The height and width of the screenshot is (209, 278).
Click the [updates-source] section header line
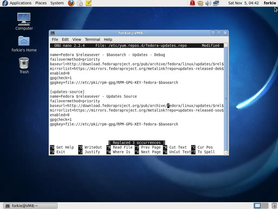pos(67,92)
